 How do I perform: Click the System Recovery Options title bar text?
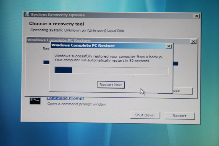(x=57, y=15)
